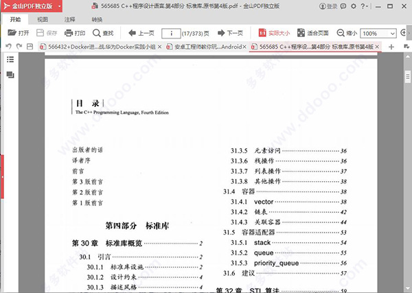Switch to the 转换 ribbon tab
The height and width of the screenshot is (293, 412).
click(x=97, y=19)
